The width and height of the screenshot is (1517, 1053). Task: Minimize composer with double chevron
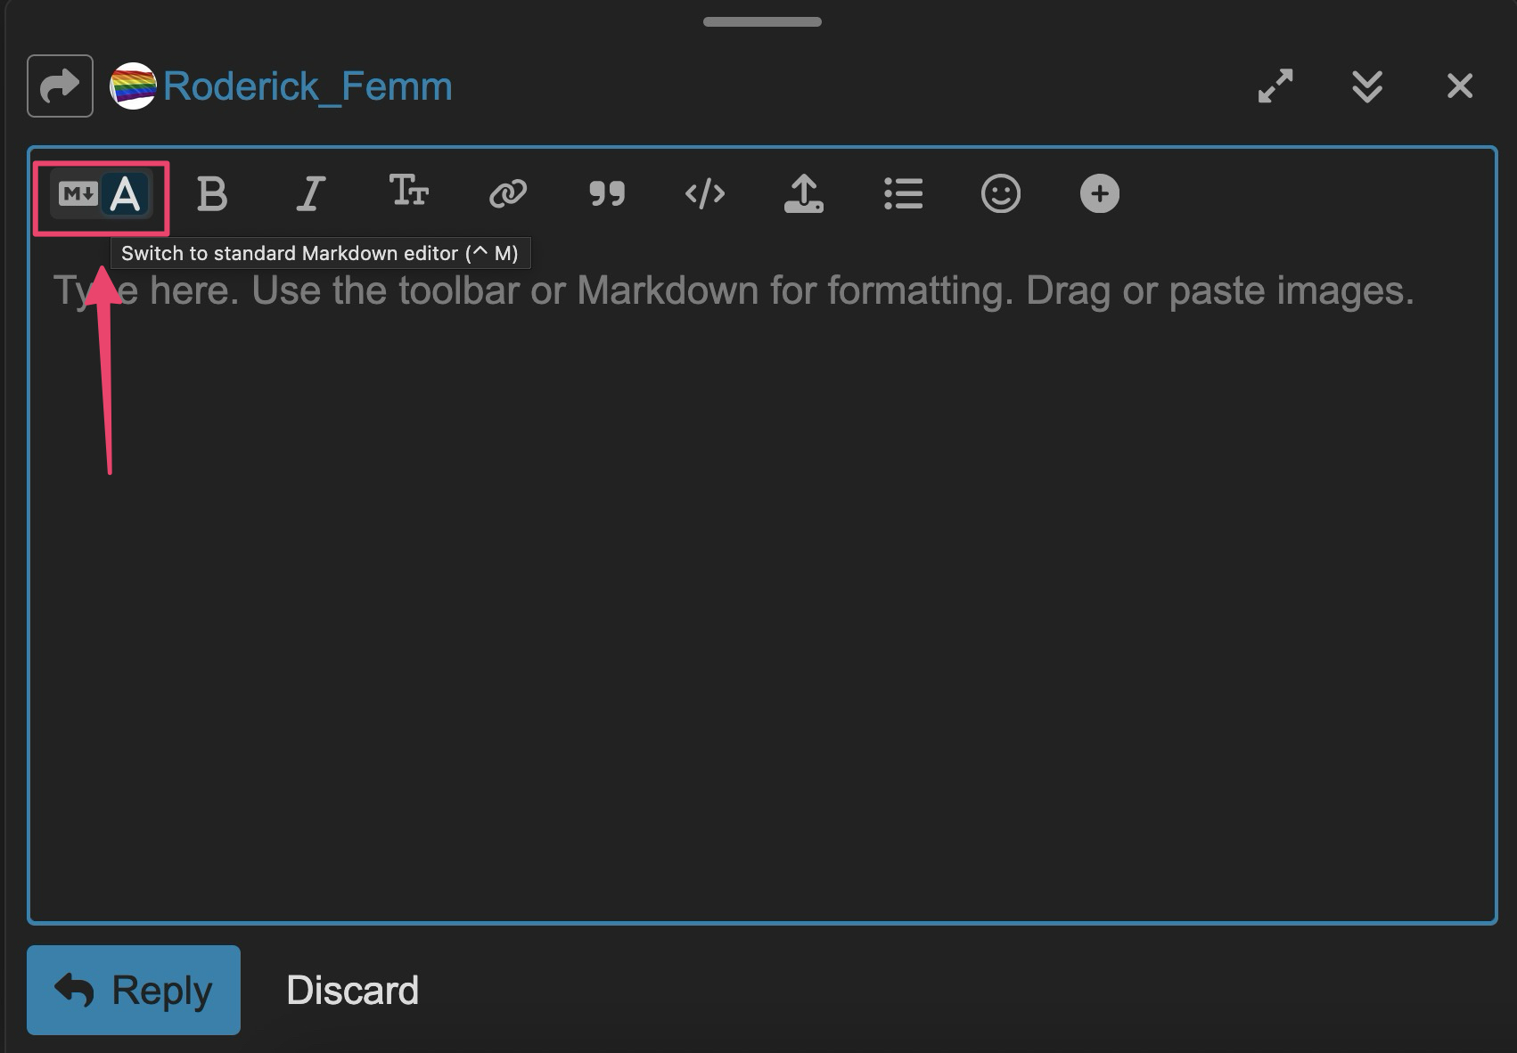coord(1367,86)
